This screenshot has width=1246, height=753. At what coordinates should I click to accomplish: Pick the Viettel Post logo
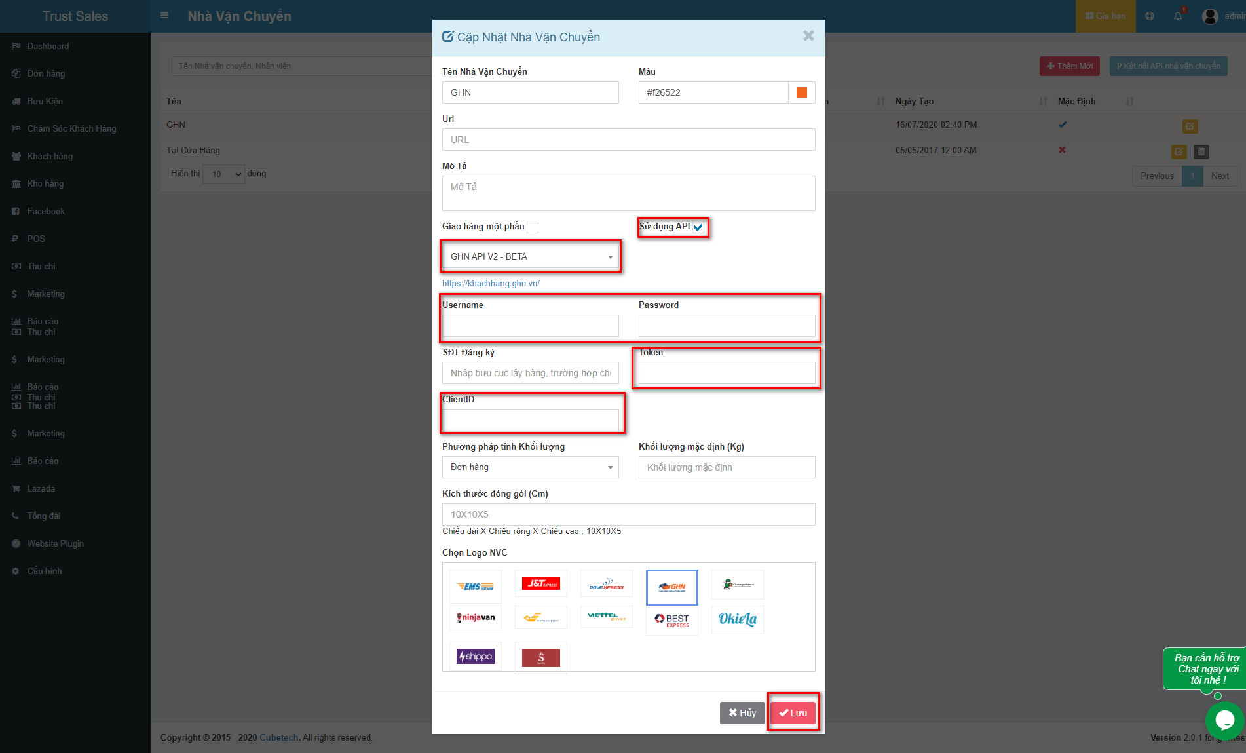[x=606, y=617]
